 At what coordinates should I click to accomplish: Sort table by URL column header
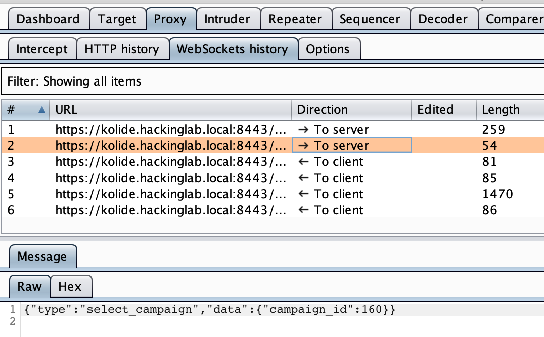coord(171,109)
